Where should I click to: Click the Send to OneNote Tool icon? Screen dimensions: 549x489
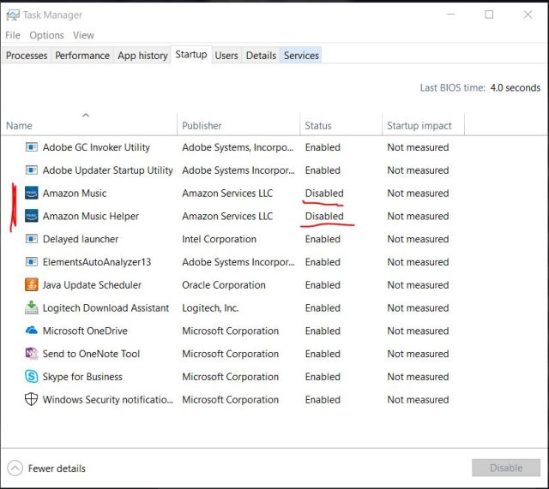coord(32,354)
